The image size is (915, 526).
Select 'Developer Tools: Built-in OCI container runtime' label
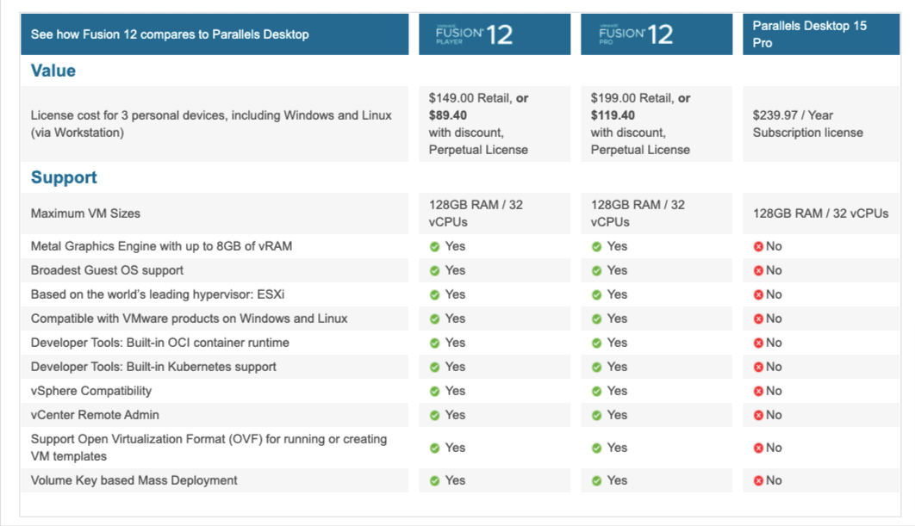160,343
